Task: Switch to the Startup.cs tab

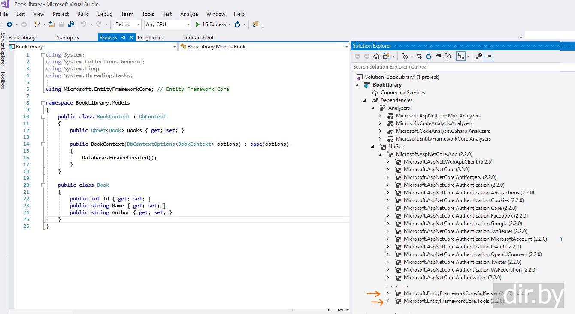Action: point(68,38)
